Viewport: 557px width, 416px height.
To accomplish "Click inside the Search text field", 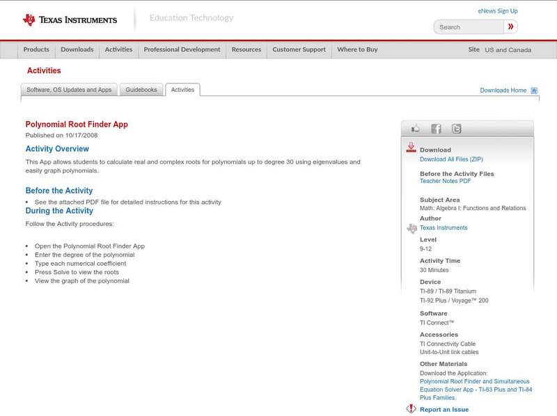I will tap(469, 27).
